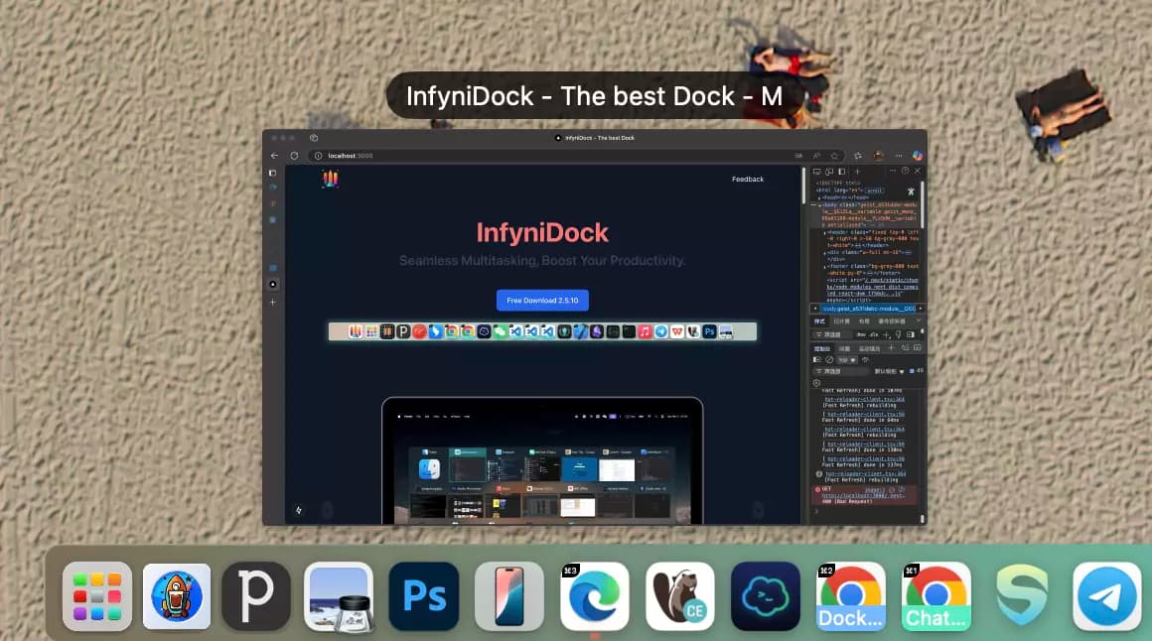Screen dimensions: 1152x641
Task: Close the DevTools panel
Action: 917,171
